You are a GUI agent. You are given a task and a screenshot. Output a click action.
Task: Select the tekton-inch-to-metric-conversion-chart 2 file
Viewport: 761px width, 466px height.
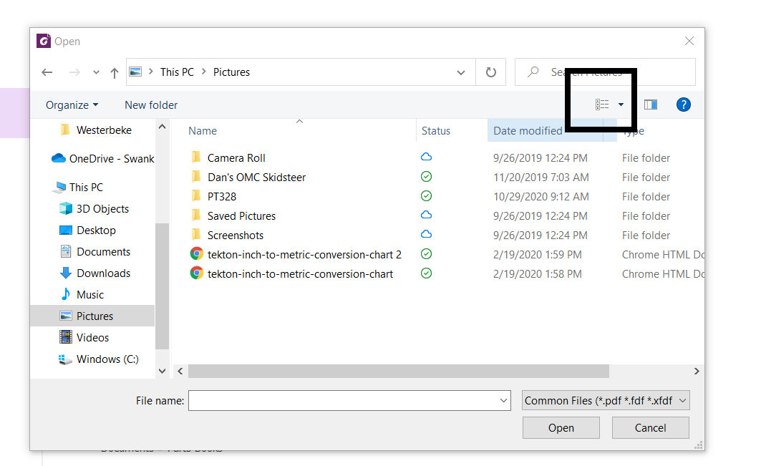304,255
